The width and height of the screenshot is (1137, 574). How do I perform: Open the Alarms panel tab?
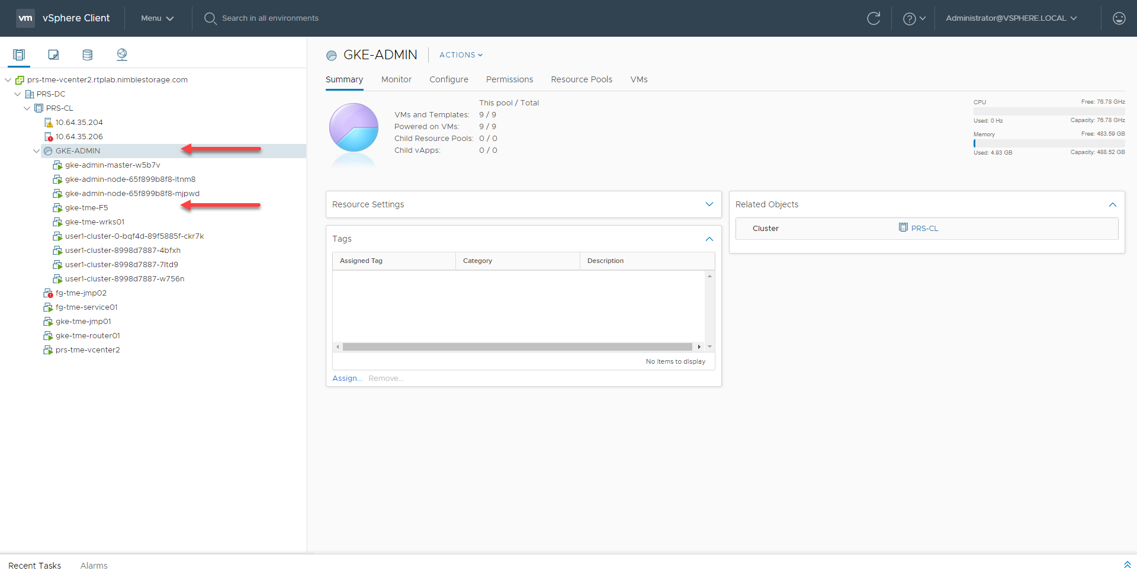pyautogui.click(x=94, y=566)
